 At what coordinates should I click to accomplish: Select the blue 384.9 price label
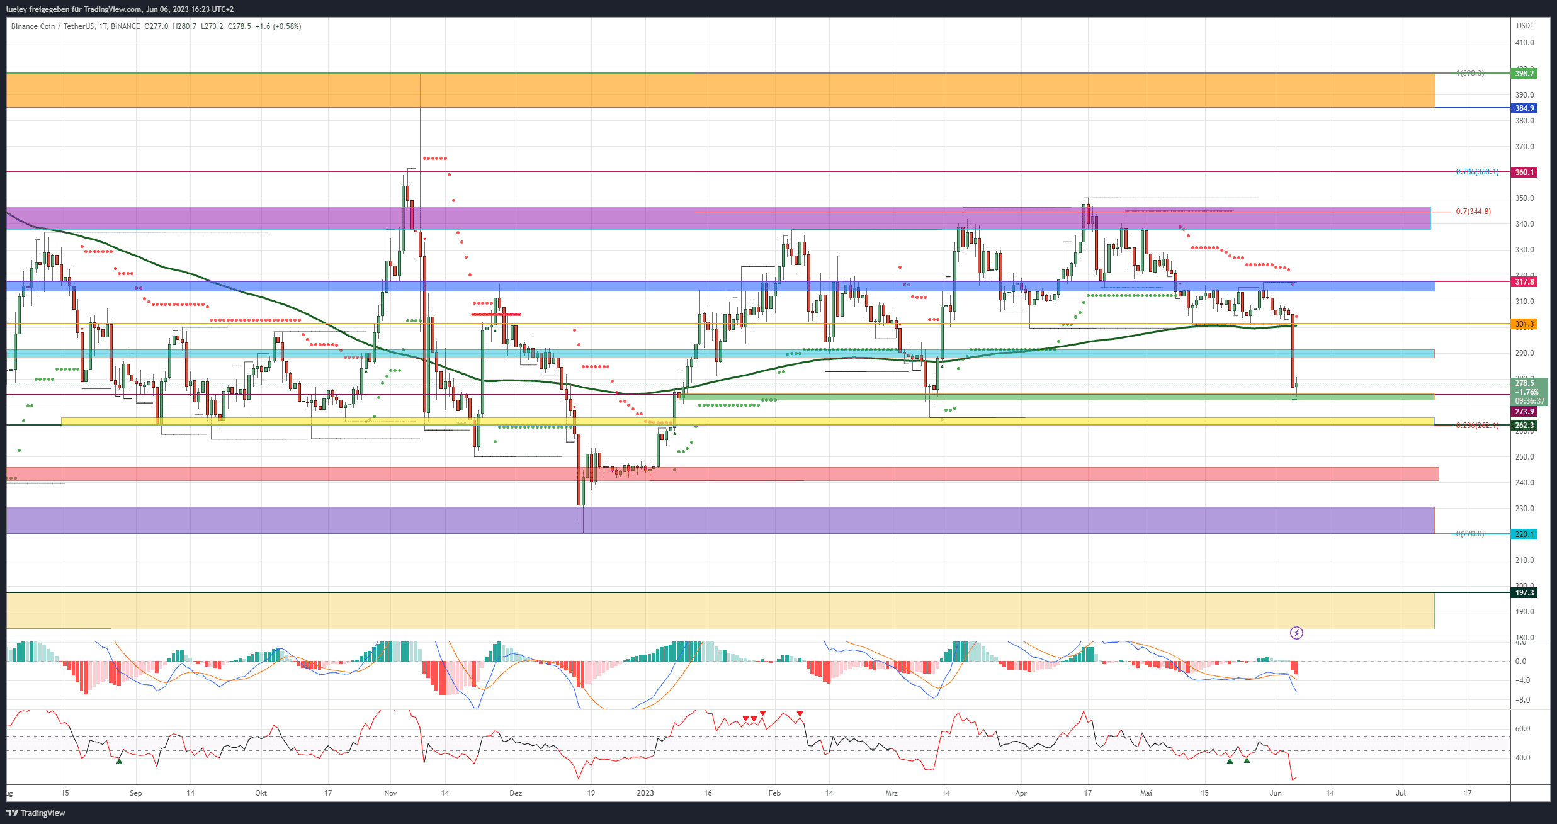[1524, 108]
